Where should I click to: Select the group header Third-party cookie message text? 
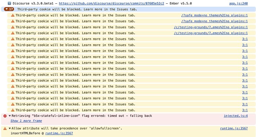pos(77,9)
